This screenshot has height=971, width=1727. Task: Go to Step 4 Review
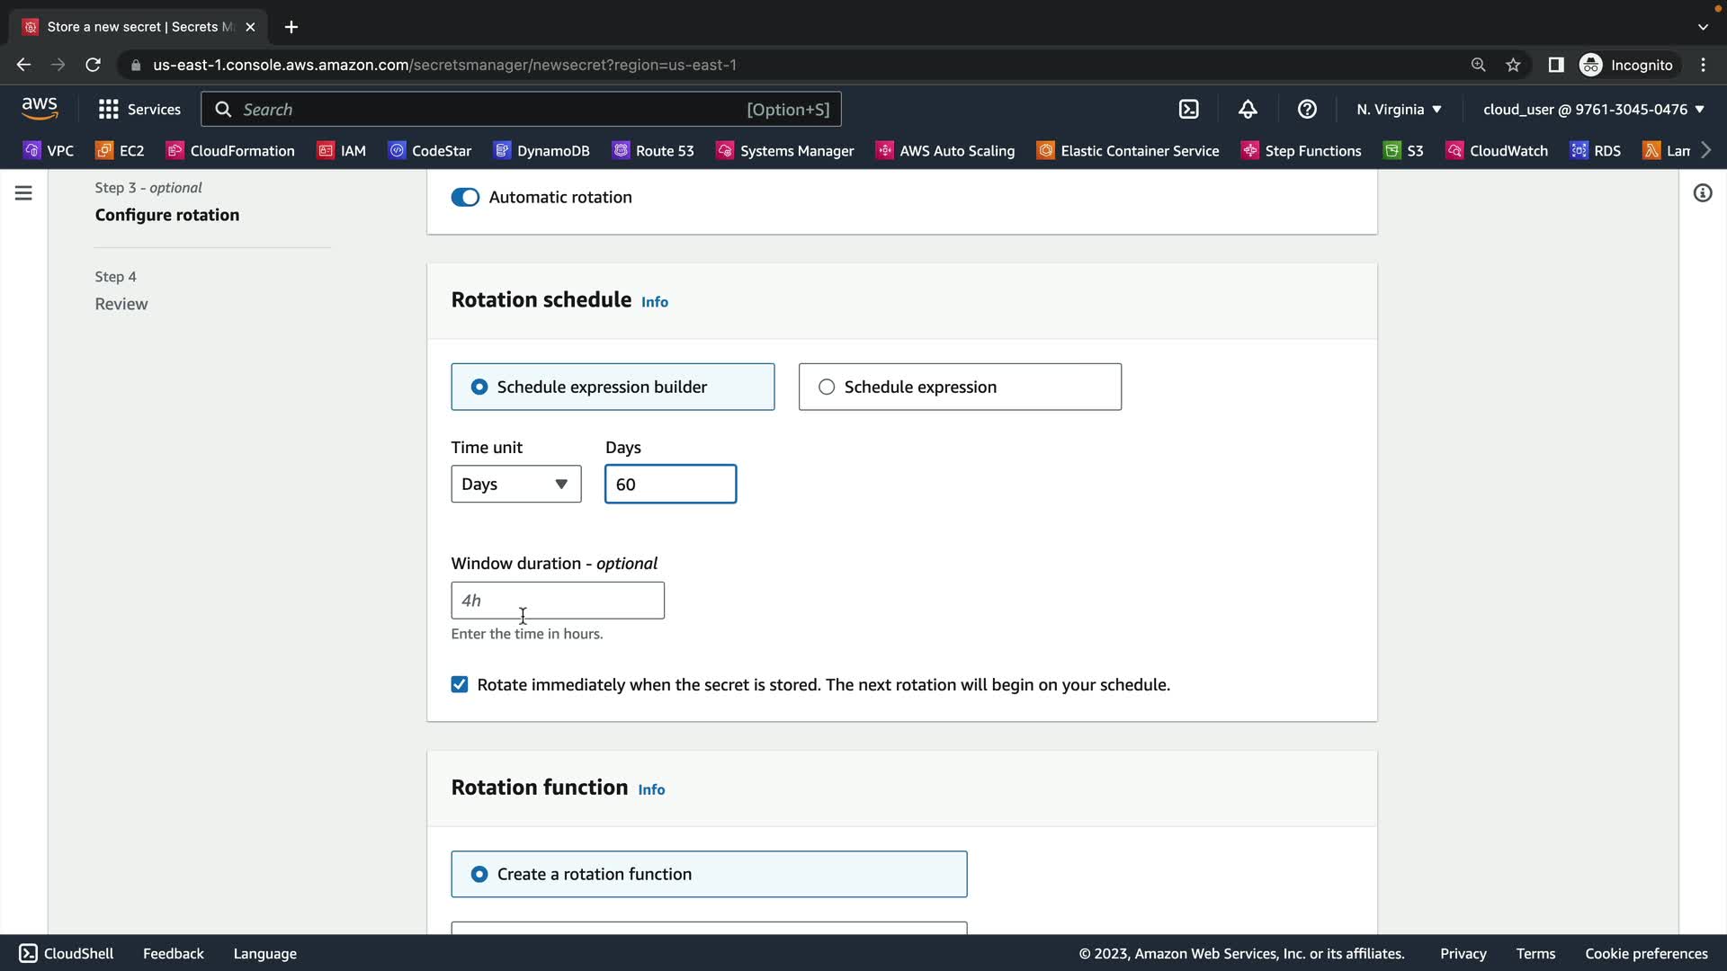[121, 304]
